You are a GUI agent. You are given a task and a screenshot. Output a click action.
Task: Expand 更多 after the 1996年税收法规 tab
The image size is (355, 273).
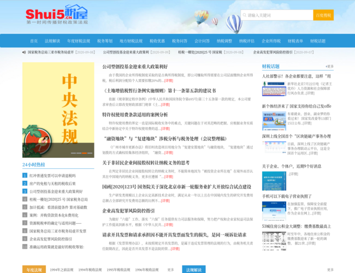(170, 270)
